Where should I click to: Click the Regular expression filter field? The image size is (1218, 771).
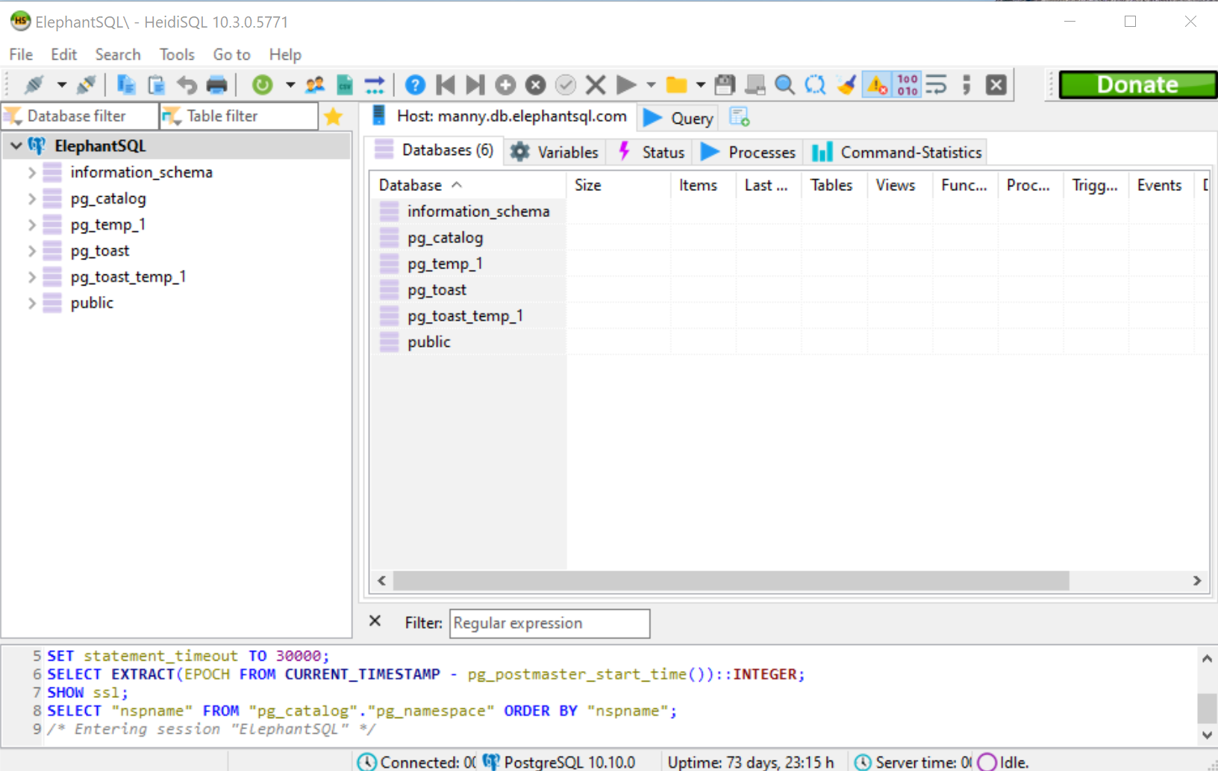[549, 623]
